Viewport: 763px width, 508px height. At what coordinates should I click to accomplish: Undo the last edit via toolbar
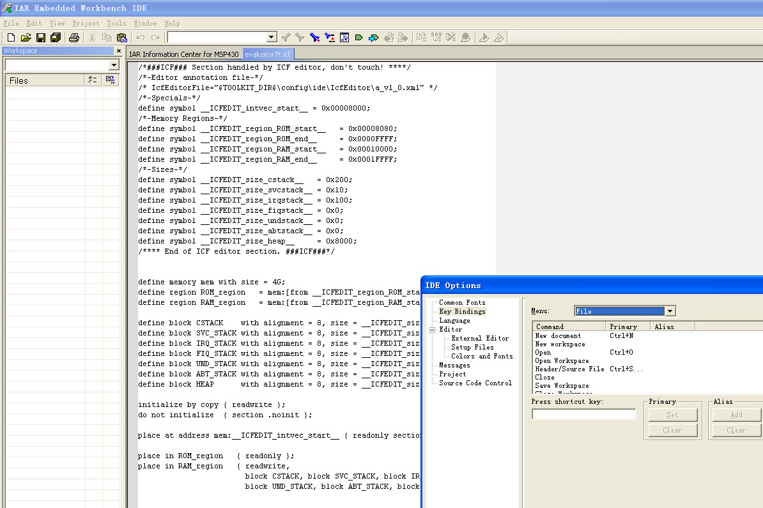pos(140,38)
